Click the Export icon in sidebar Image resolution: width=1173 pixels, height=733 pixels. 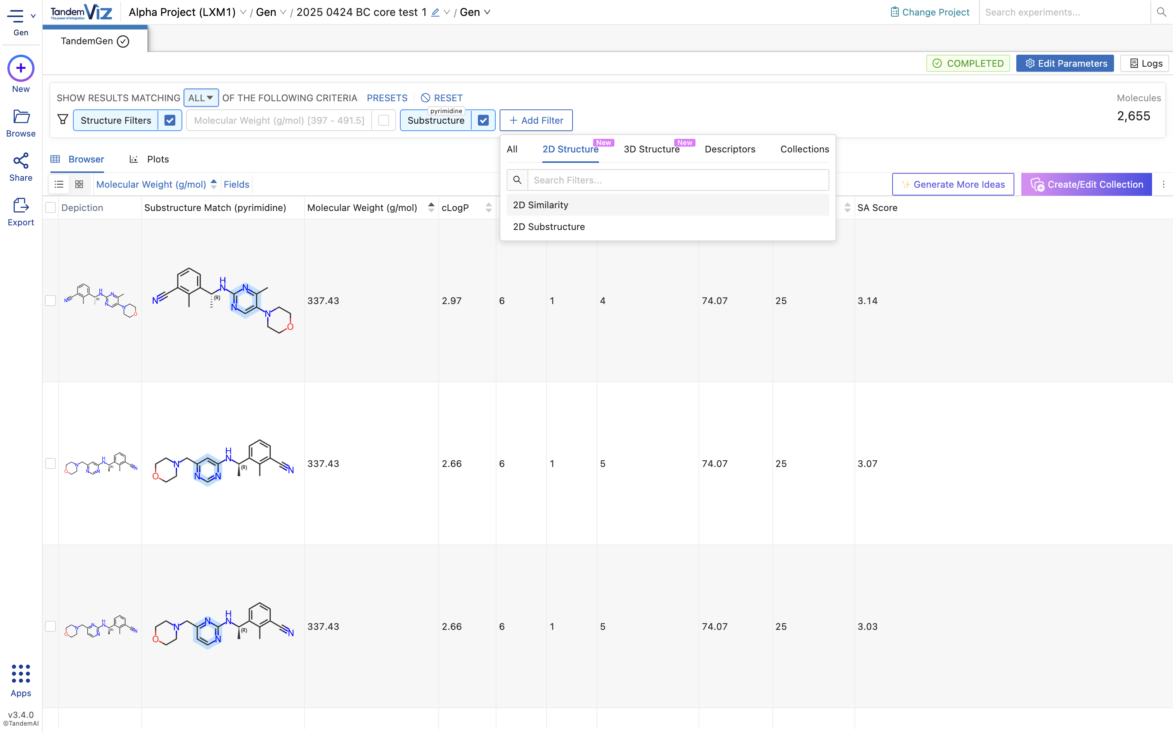pyautogui.click(x=21, y=205)
